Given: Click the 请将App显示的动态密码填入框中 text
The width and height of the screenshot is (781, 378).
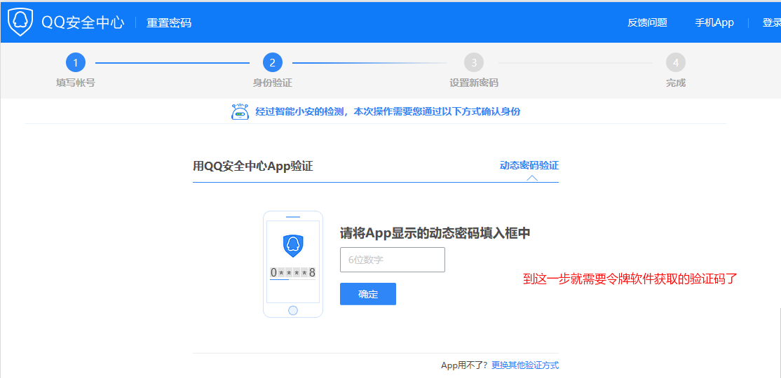Looking at the screenshot, I should [x=435, y=233].
